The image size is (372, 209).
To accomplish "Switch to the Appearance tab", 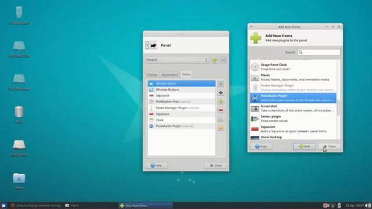I will click(169, 75).
